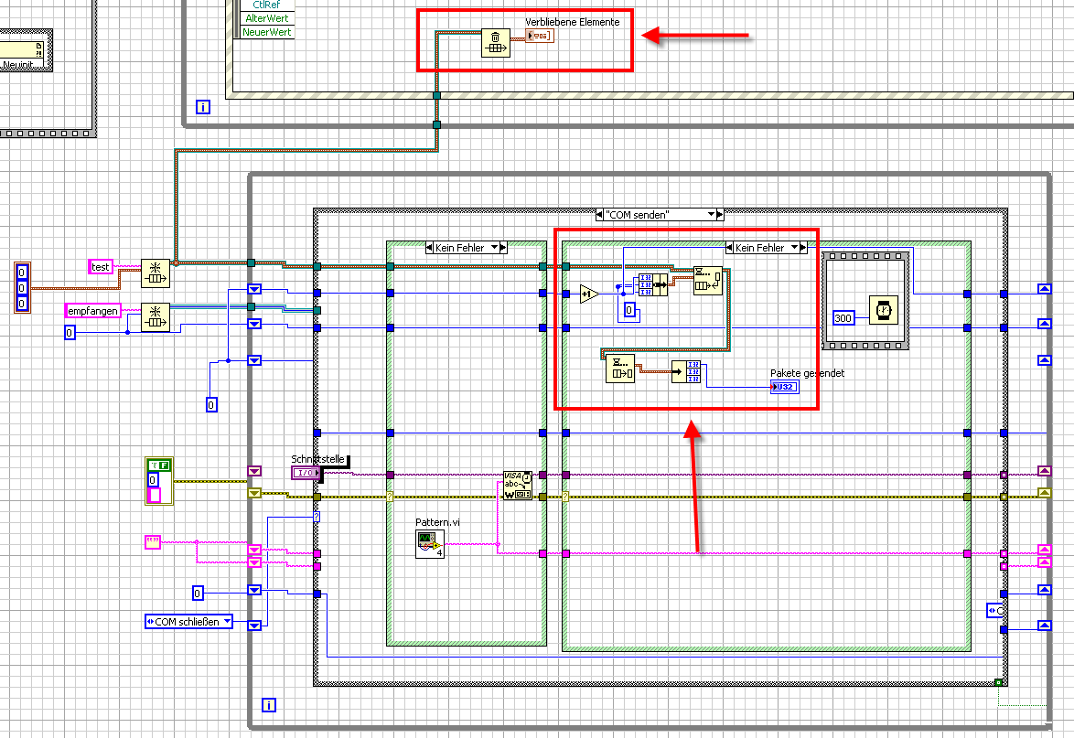Select the 0 0 0 array constant
This screenshot has height=738, width=1074.
pos(22,287)
